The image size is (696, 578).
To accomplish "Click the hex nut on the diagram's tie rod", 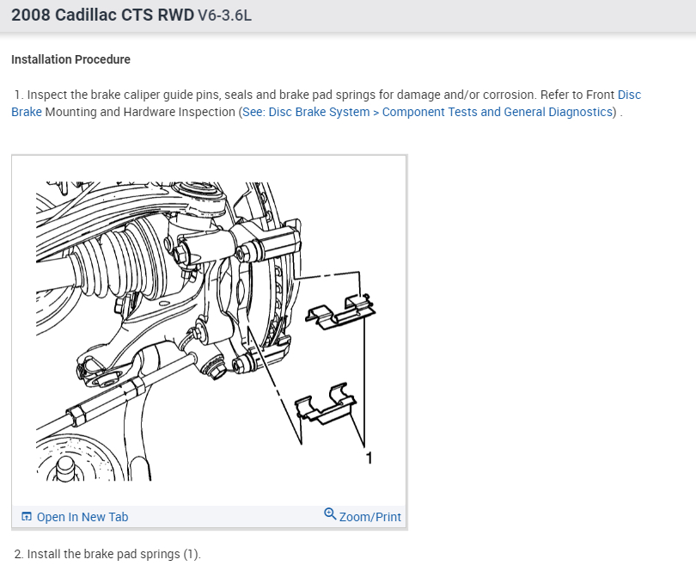I will click(x=76, y=414).
